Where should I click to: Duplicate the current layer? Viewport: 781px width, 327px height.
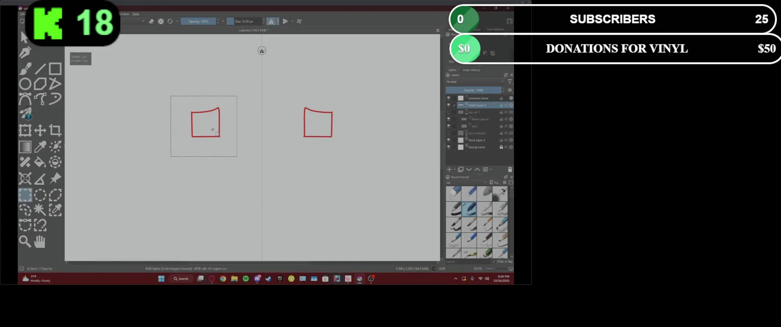pyautogui.click(x=460, y=169)
